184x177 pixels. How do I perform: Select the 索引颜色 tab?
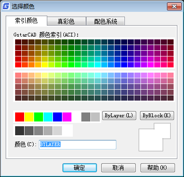[x=26, y=20]
